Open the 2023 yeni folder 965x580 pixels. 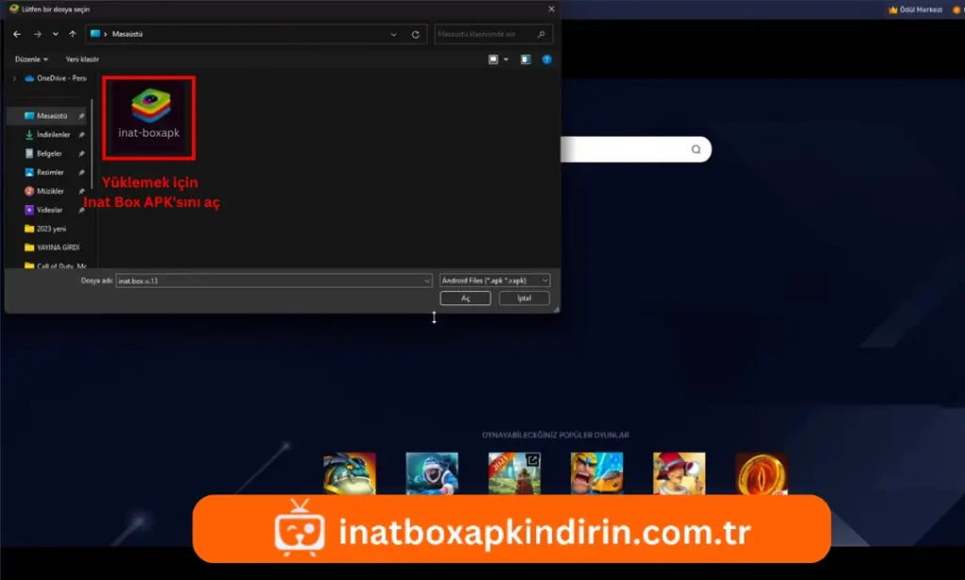45,229
